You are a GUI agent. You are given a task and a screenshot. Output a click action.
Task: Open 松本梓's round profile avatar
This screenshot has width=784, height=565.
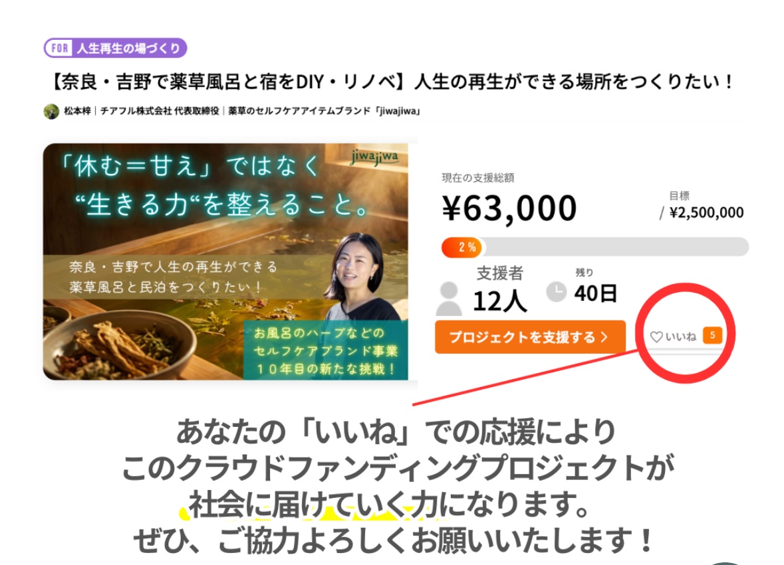pos(51,112)
